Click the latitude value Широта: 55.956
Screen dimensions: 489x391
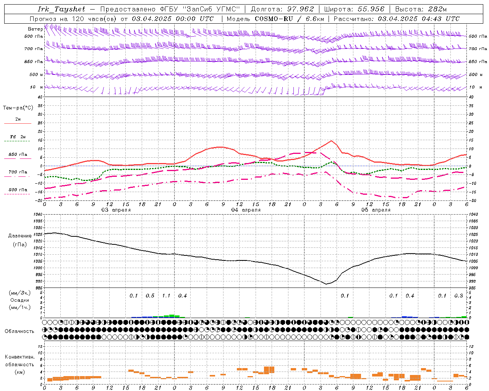pos(354,9)
